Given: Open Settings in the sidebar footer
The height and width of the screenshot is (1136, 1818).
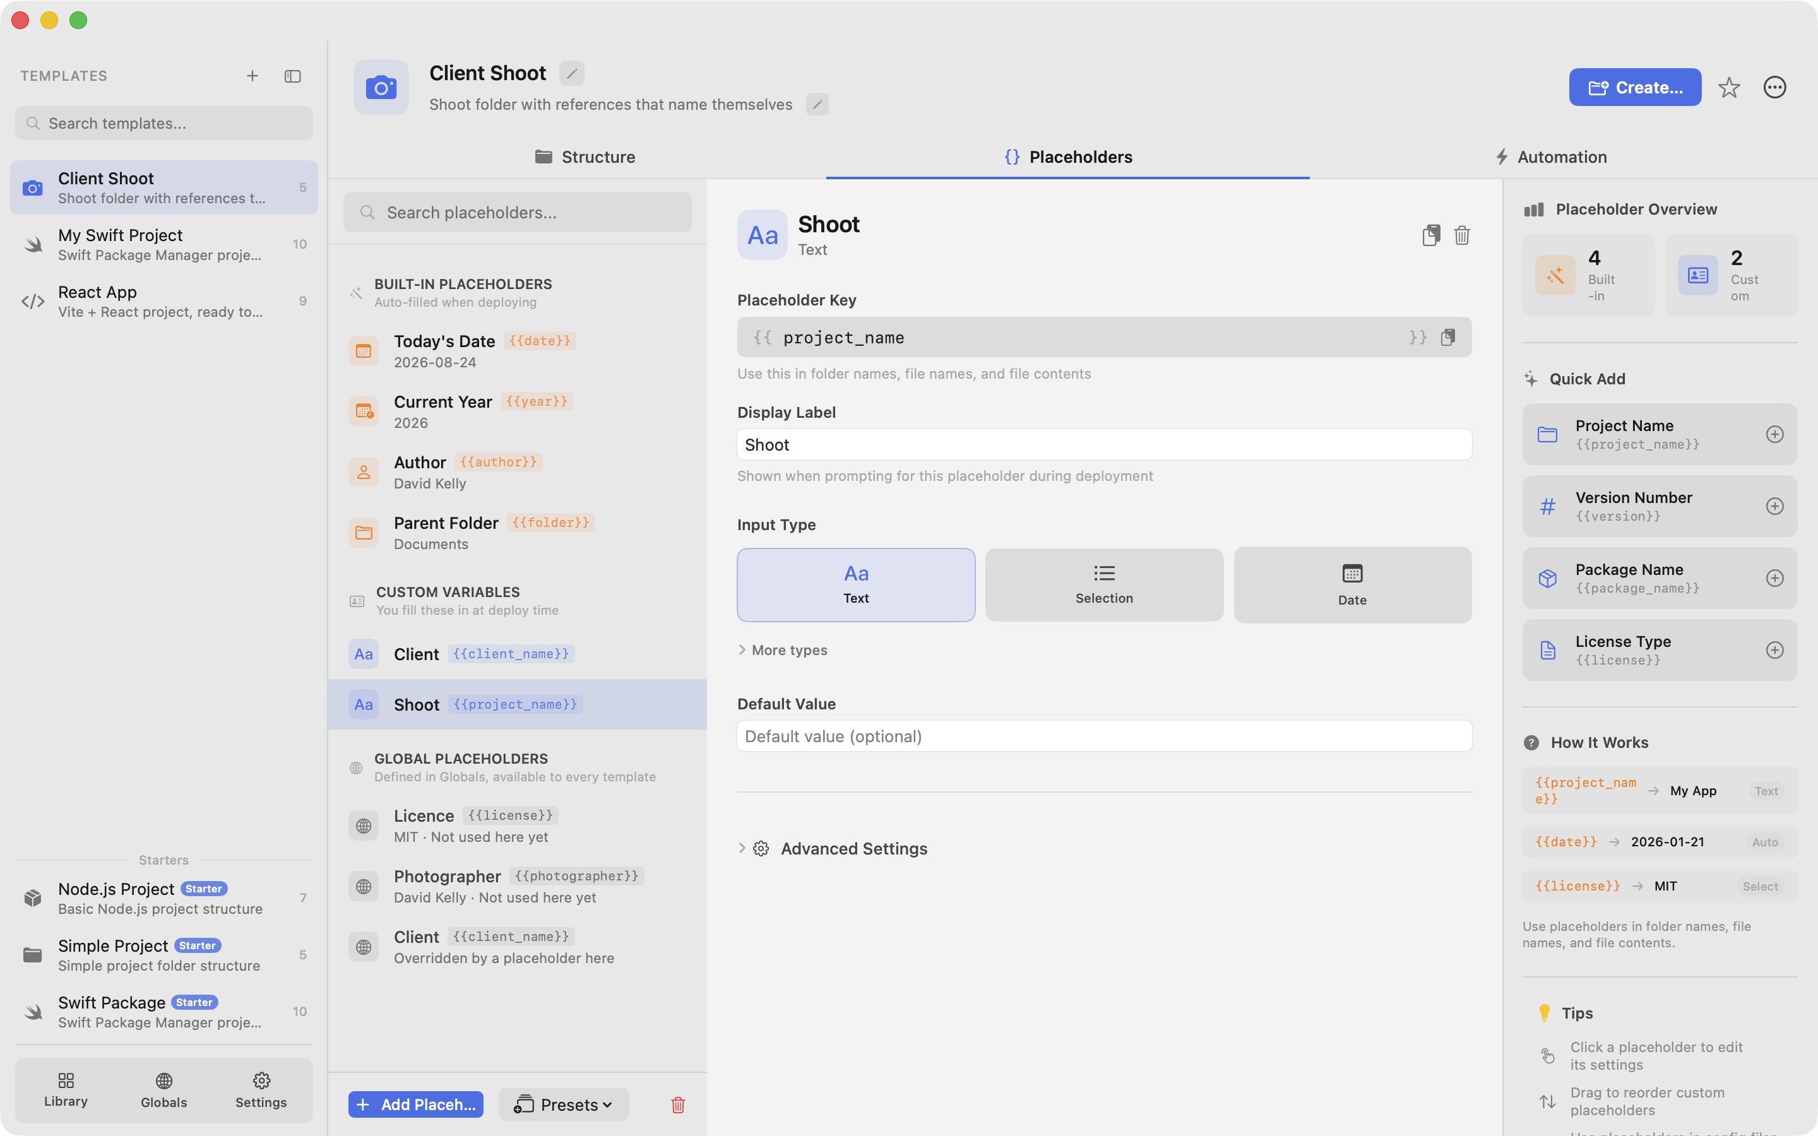Looking at the screenshot, I should click(261, 1090).
